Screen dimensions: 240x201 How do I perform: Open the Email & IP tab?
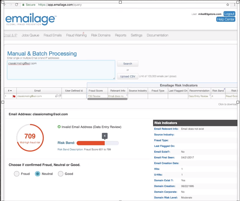tap(10, 35)
